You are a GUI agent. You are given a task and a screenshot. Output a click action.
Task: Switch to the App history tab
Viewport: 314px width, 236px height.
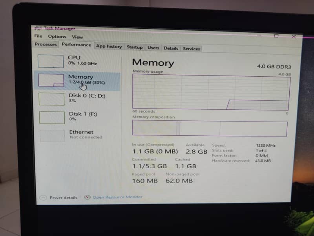109,46
